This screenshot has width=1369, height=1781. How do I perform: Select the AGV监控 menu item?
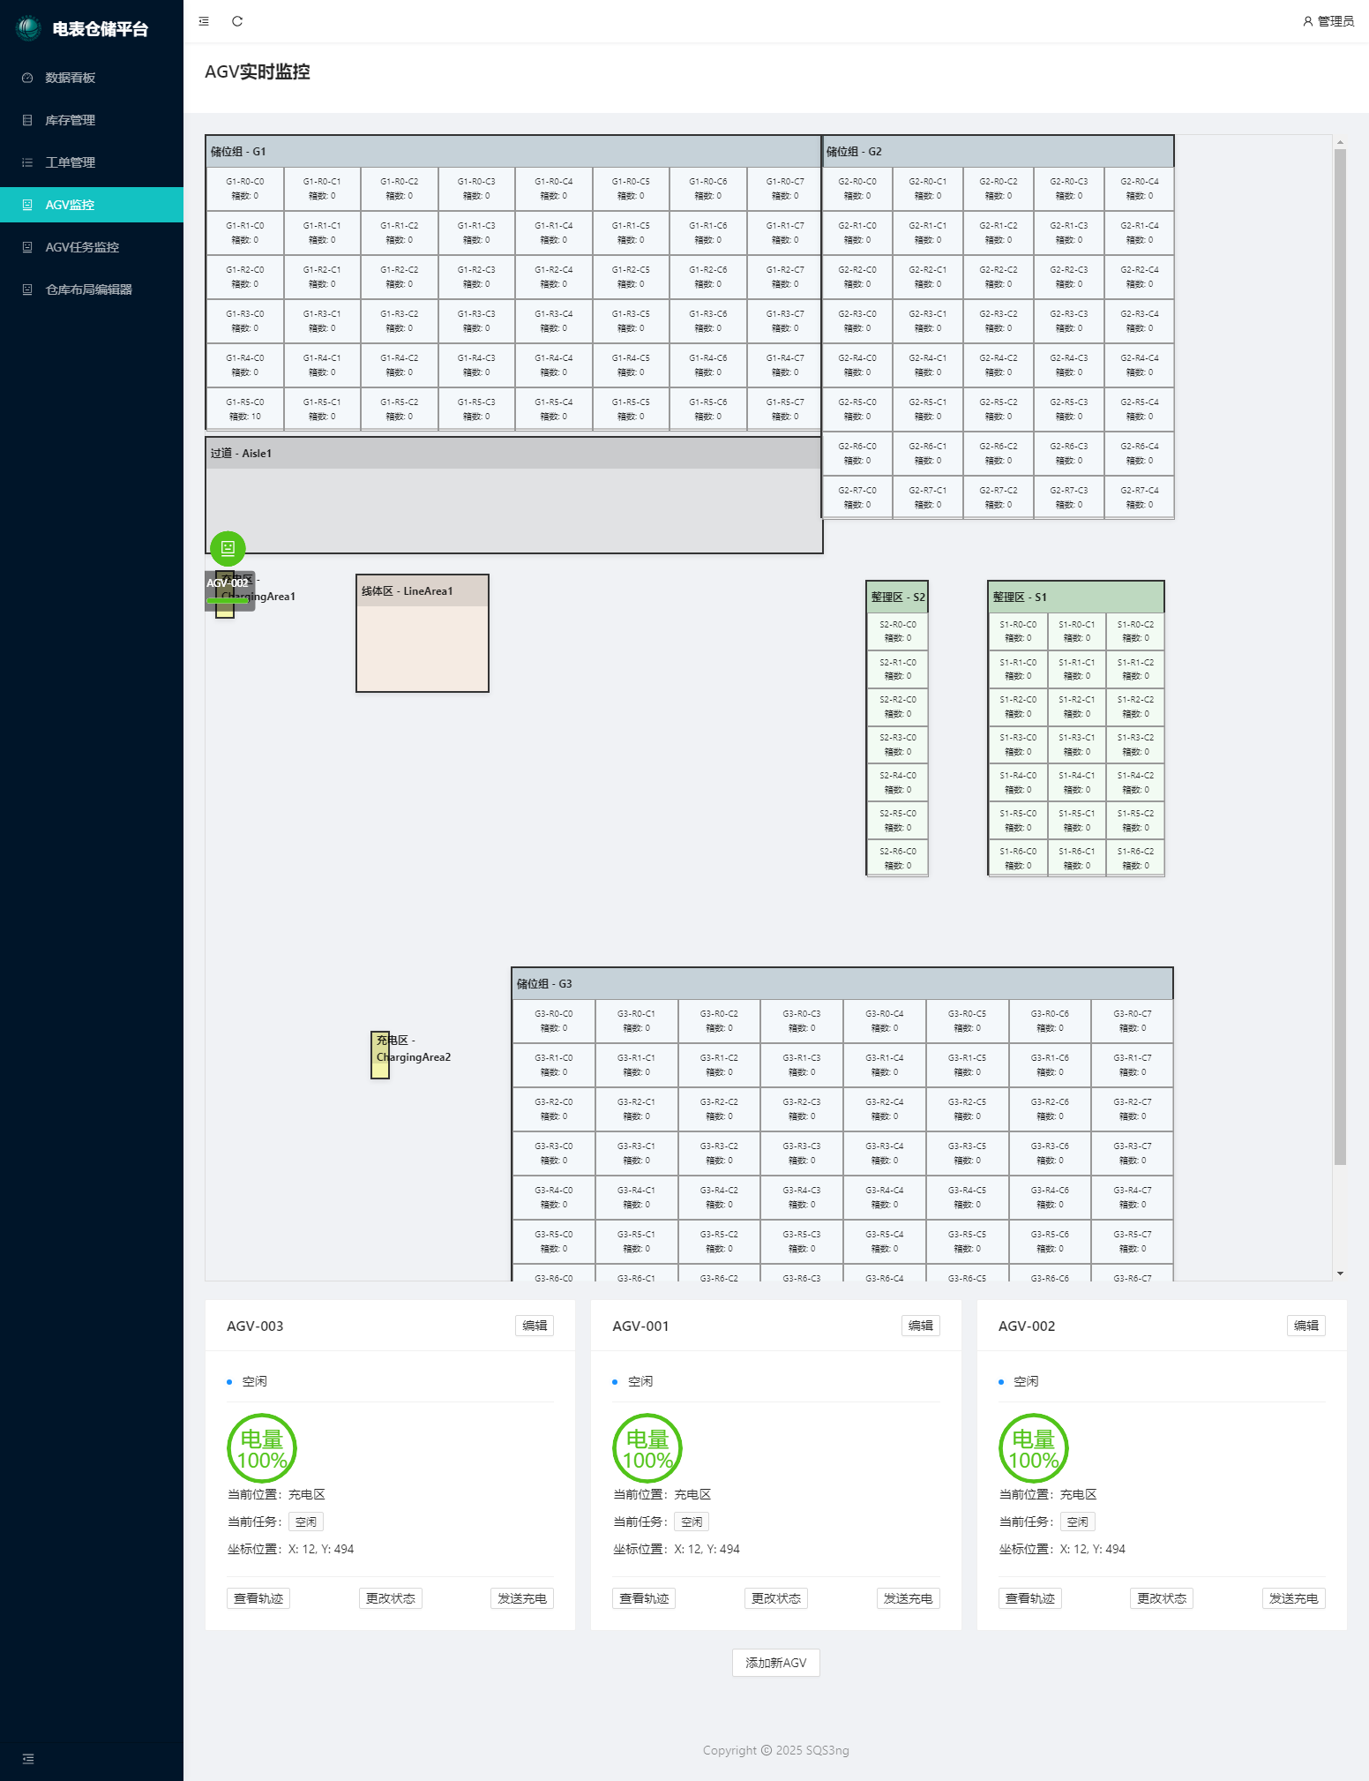tap(71, 205)
